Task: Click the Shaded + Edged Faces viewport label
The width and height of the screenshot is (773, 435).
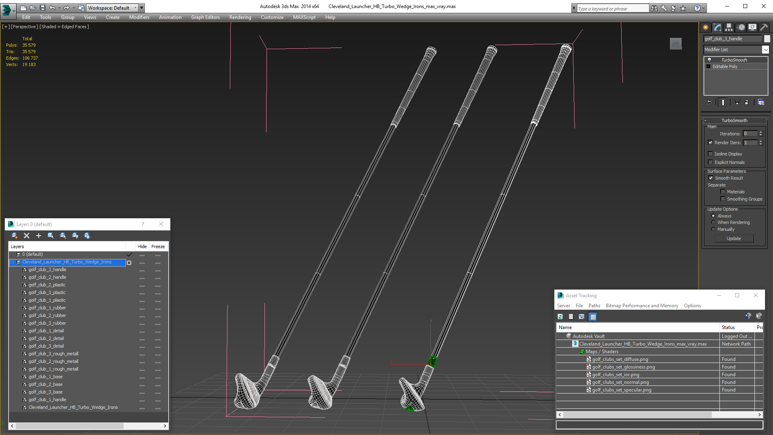Action: click(64, 27)
